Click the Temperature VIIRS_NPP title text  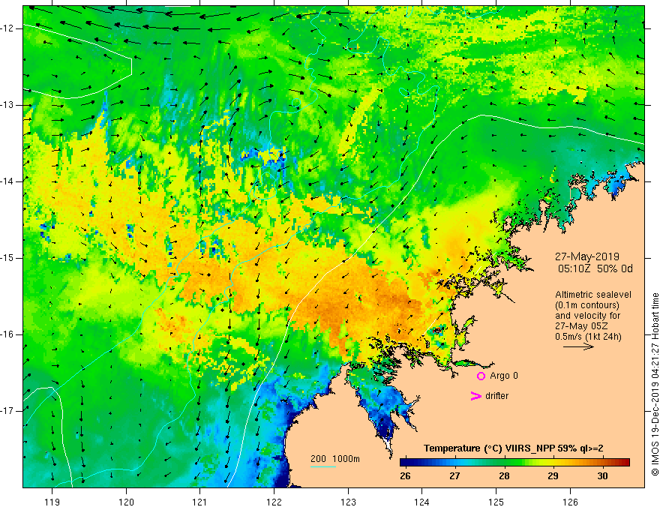click(513, 448)
